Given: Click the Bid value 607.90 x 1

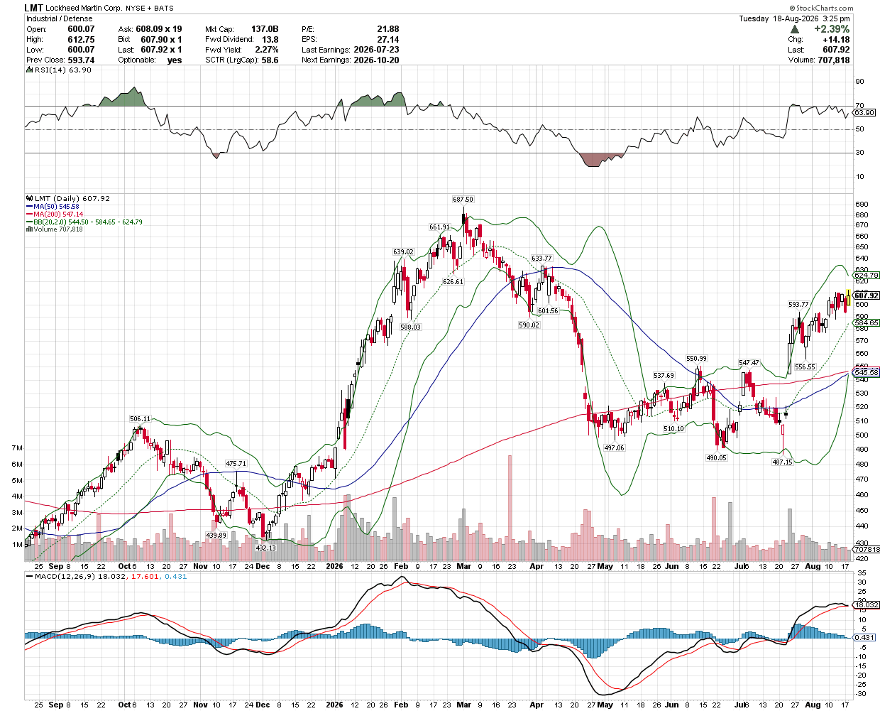Looking at the screenshot, I should 161,40.
